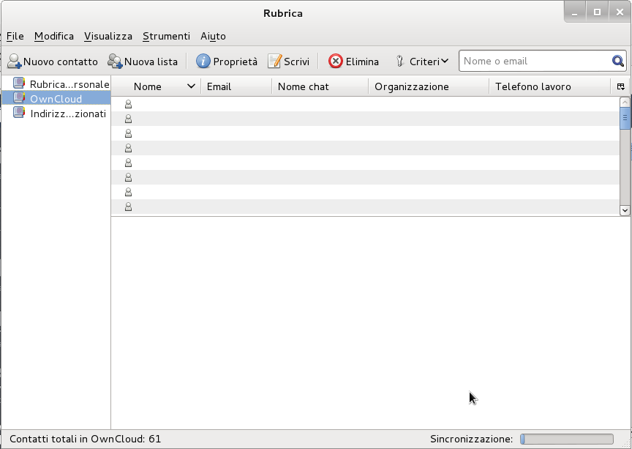This screenshot has width=632, height=449.
Task: Open the column picker at header end
Action: [620, 86]
